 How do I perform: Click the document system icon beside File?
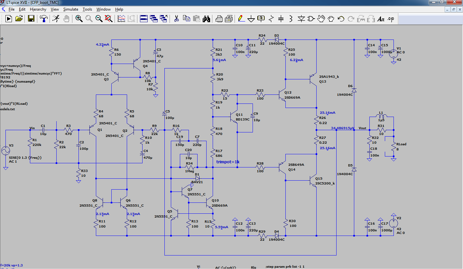[3, 9]
